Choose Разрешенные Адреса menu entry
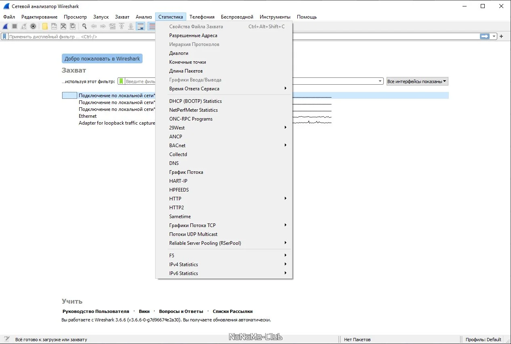 (224, 35)
